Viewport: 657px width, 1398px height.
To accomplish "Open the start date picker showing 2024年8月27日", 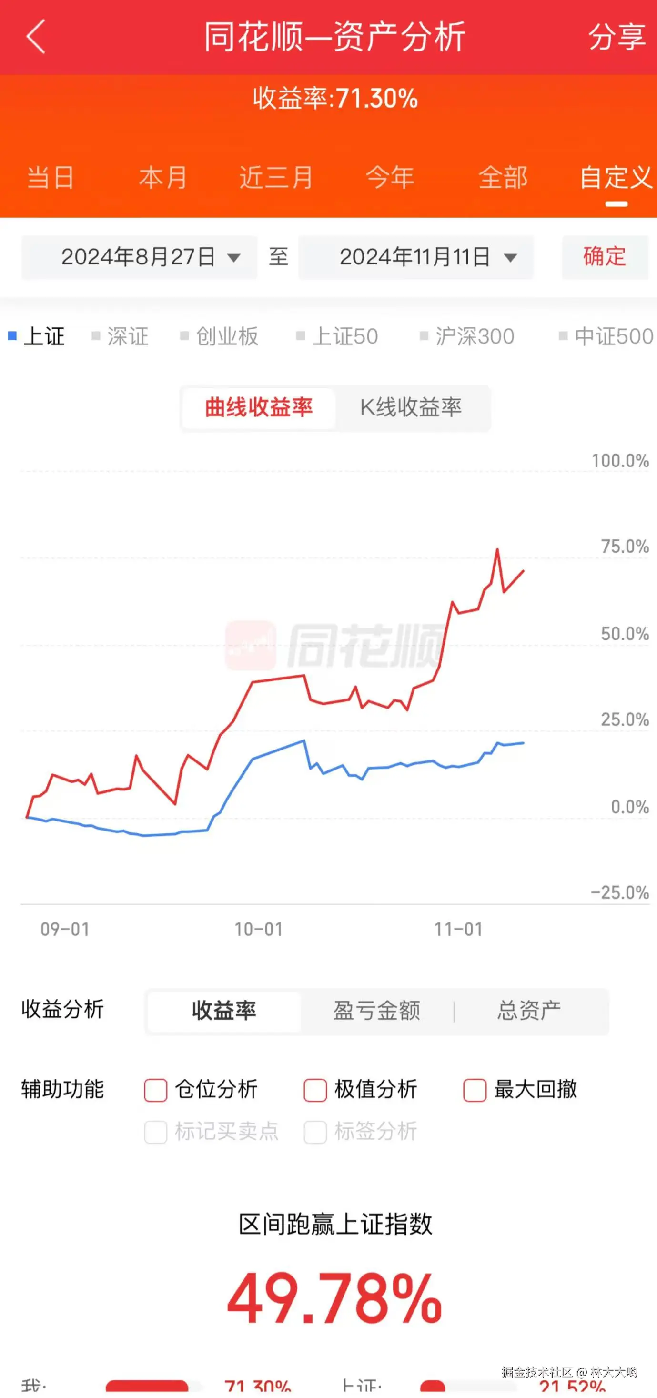I will (139, 258).
